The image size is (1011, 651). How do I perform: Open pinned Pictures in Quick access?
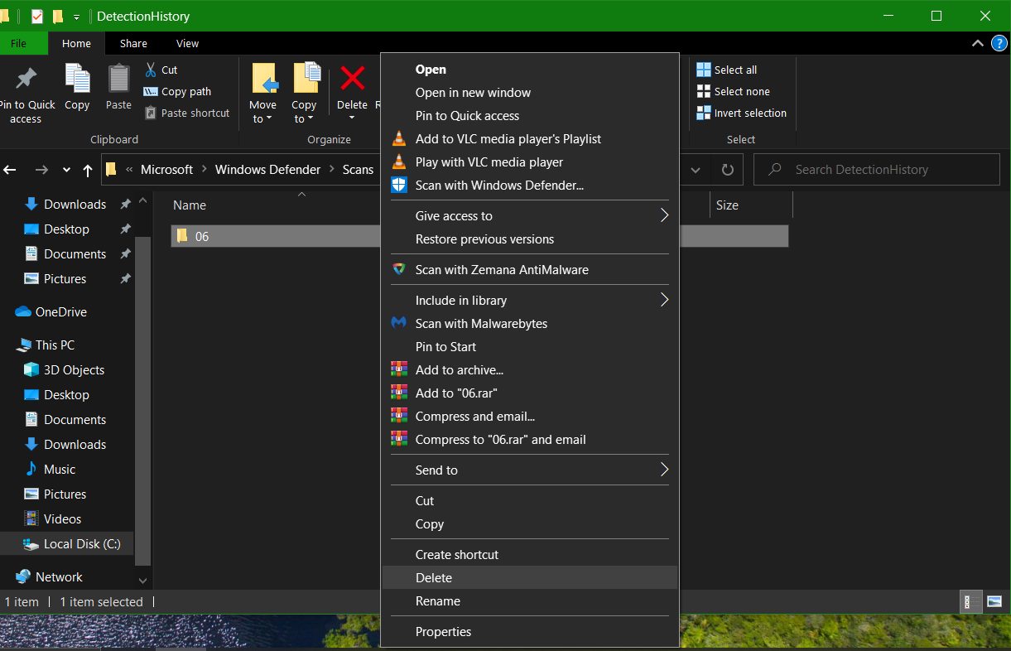click(x=65, y=279)
